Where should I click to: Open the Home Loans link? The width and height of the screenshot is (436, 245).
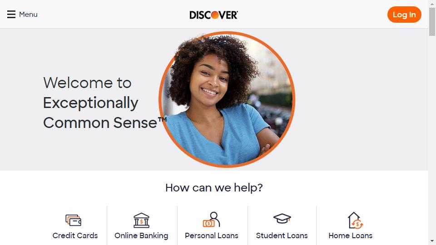click(x=350, y=235)
